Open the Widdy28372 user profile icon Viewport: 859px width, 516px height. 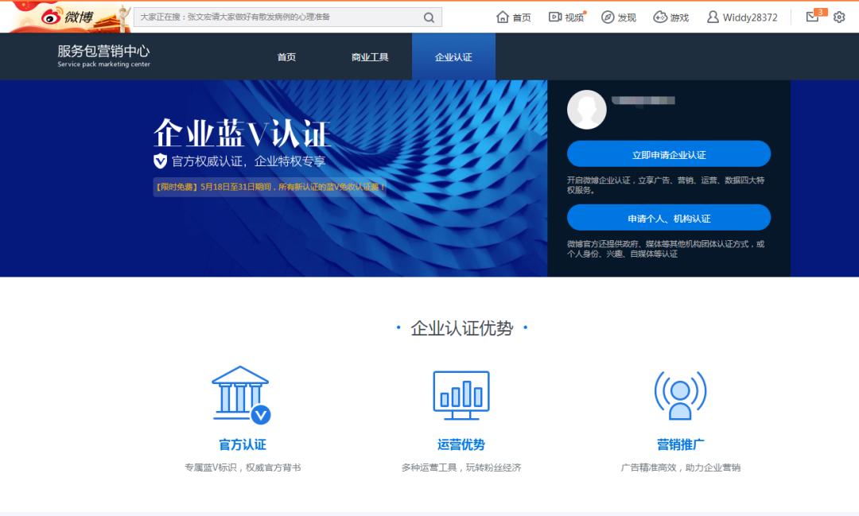pyautogui.click(x=715, y=16)
